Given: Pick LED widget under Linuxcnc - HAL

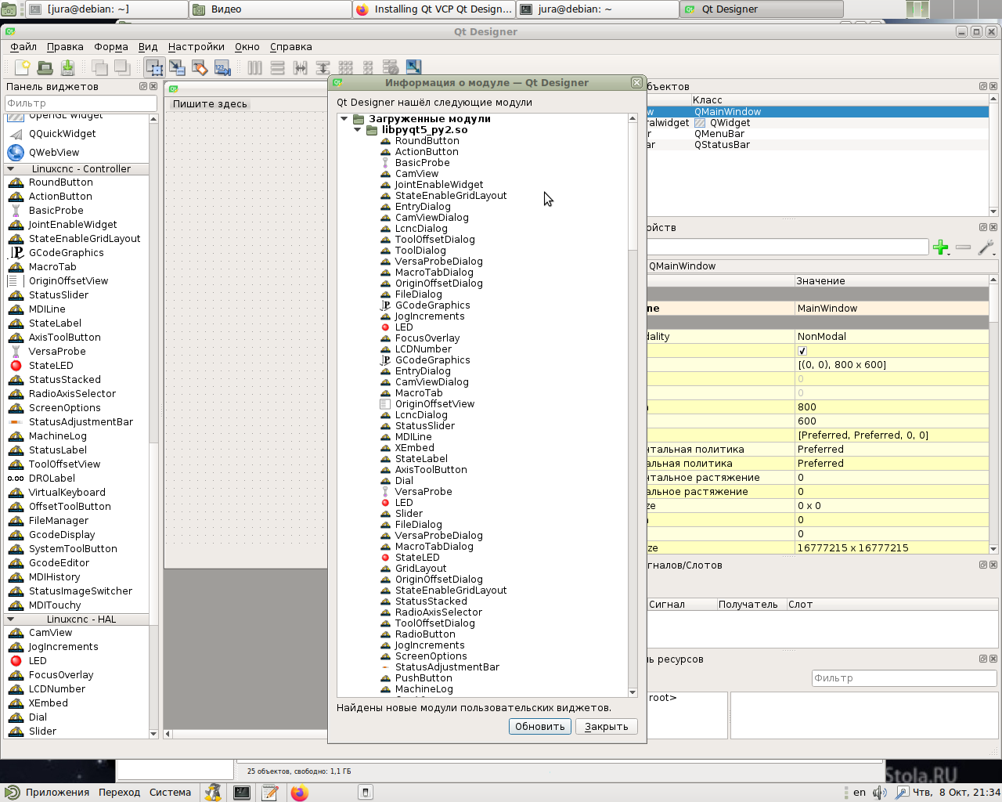Looking at the screenshot, I should point(38,661).
